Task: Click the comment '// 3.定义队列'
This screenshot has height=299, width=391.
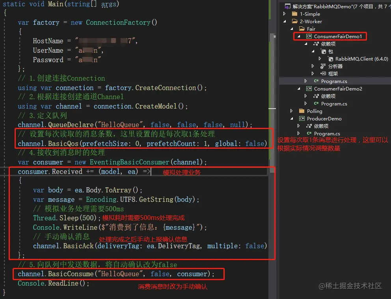Action: pyautogui.click(x=43, y=116)
